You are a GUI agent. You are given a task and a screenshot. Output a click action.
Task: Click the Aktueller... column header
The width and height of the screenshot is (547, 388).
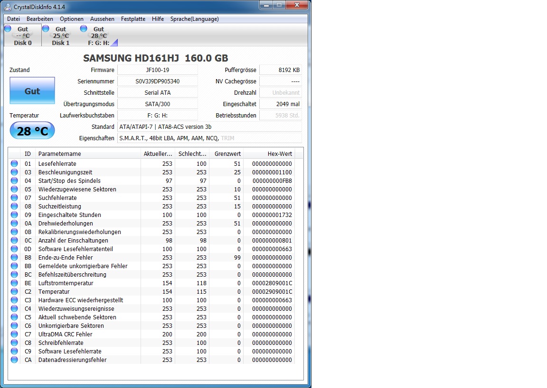pos(158,153)
